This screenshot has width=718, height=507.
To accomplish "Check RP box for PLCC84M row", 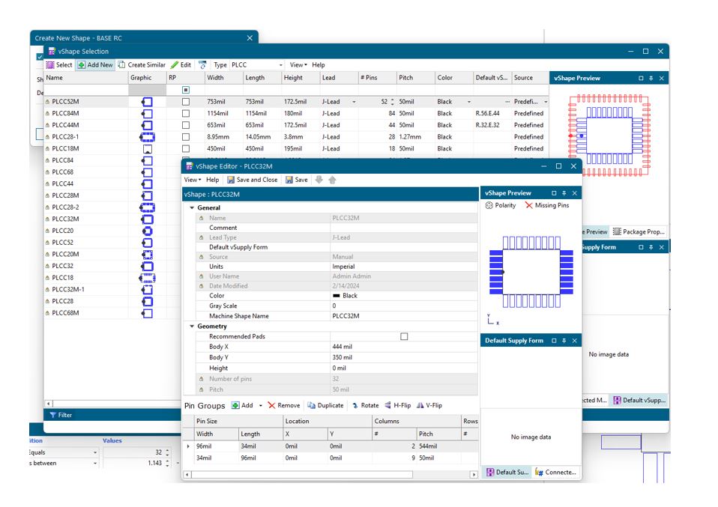I will (186, 114).
